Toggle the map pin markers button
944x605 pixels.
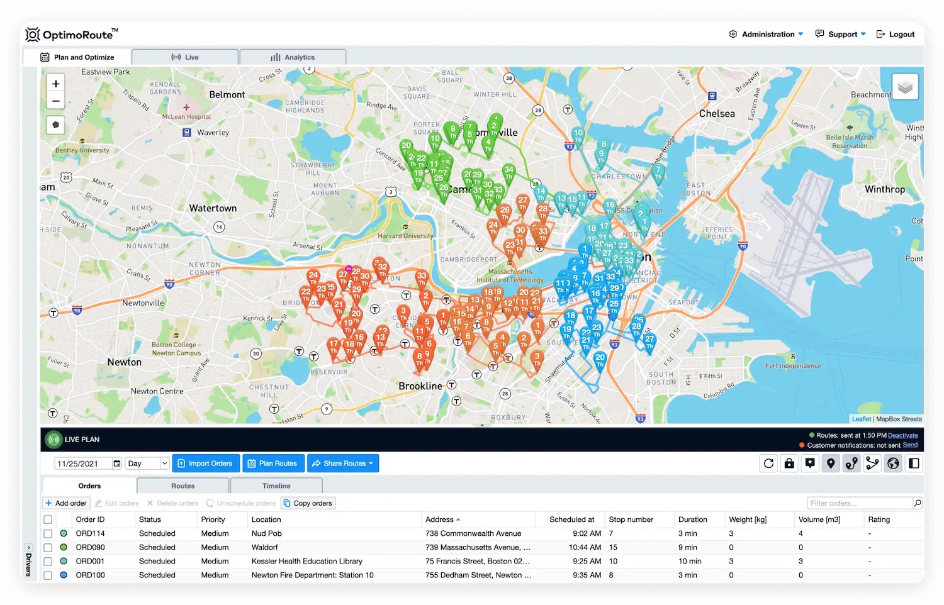831,463
